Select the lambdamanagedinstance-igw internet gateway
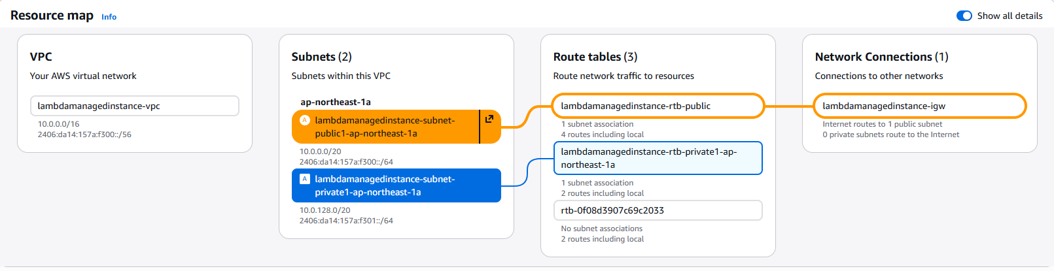 [919, 106]
